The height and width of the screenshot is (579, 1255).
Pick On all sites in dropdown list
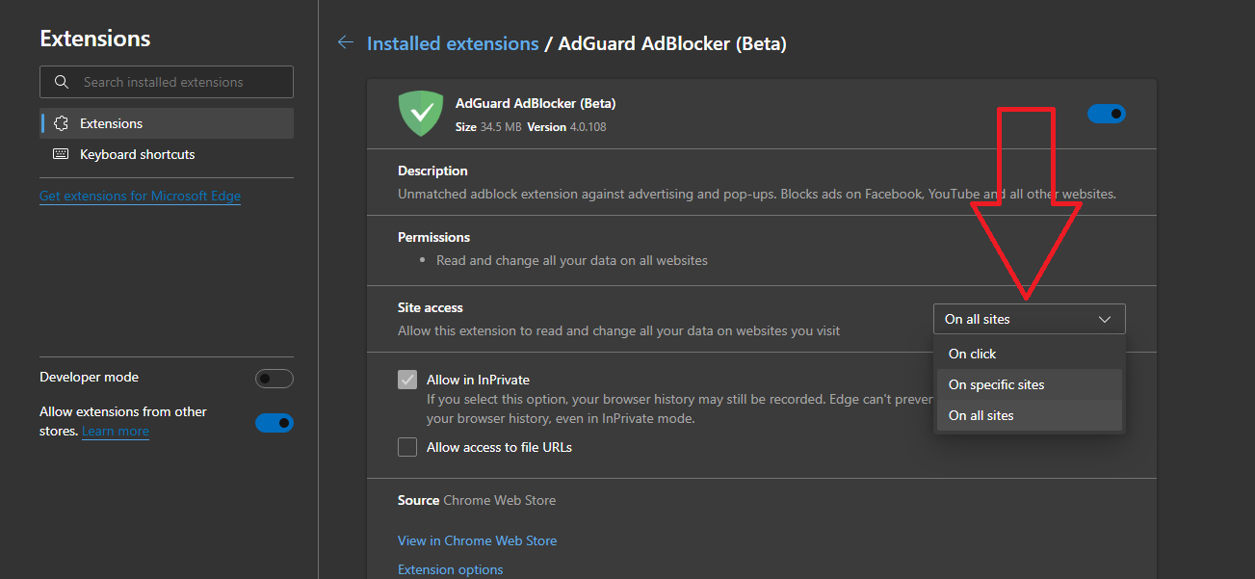click(981, 415)
